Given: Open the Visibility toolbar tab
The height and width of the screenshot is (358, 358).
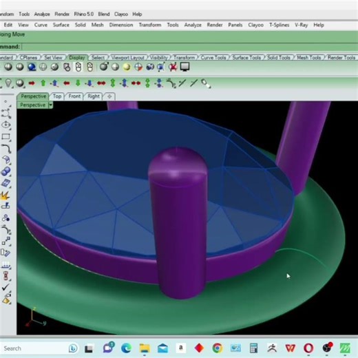Looking at the screenshot, I should click(159, 57).
